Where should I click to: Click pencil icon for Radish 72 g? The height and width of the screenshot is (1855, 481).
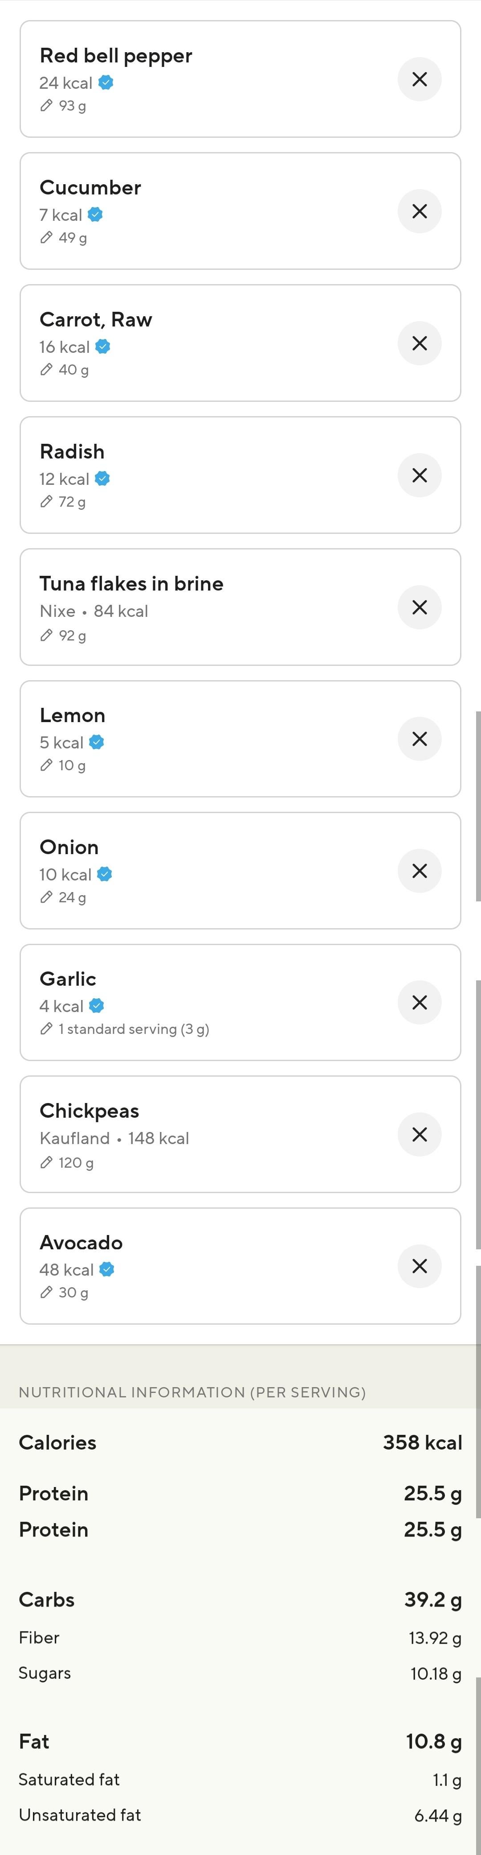coord(47,502)
